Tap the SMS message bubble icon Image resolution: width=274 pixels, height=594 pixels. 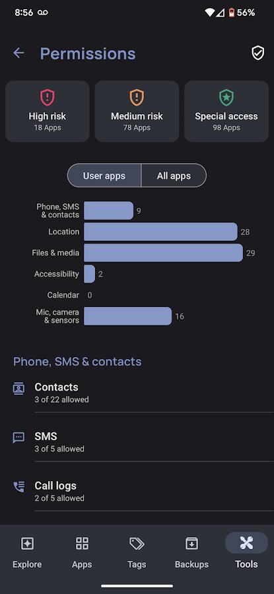click(18, 438)
